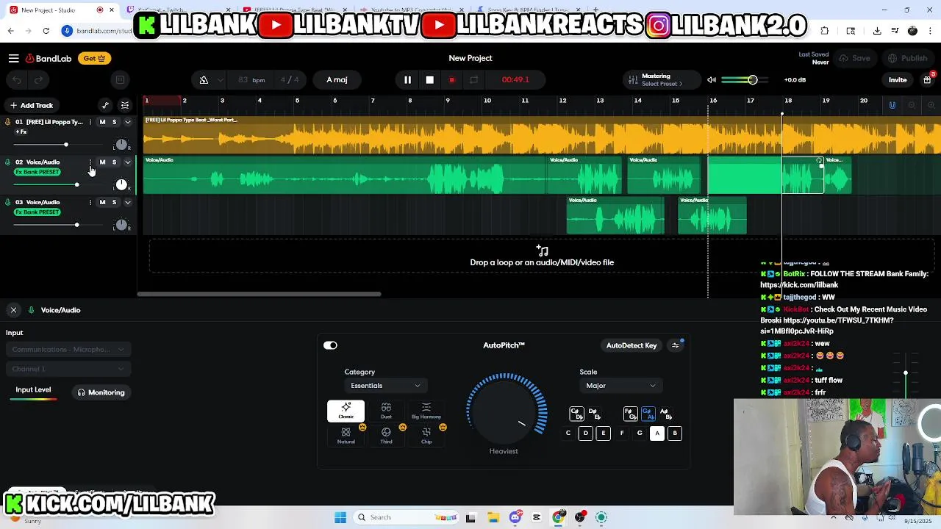Toggle the magnet snap tool
Viewport: 941px width, 529px height.
pos(892,105)
